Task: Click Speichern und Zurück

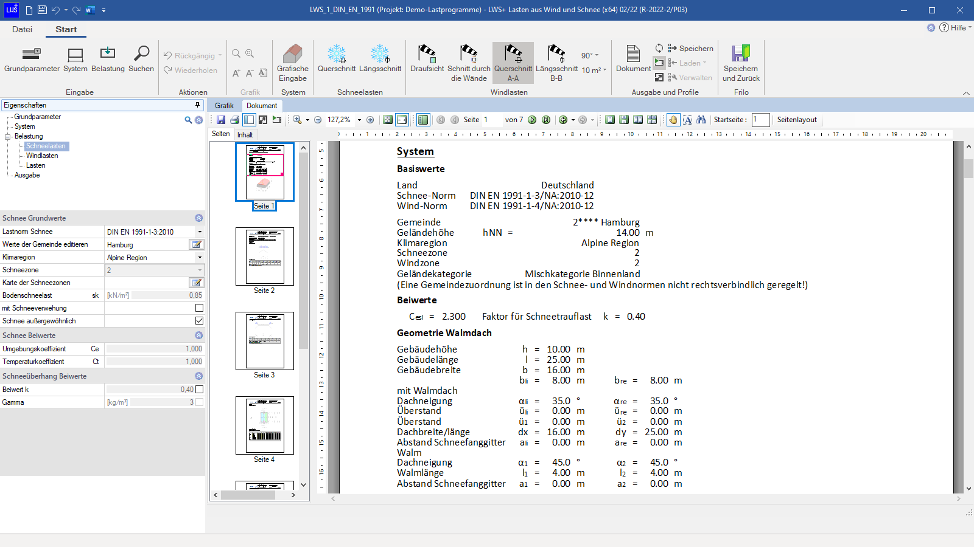Action: pyautogui.click(x=741, y=63)
